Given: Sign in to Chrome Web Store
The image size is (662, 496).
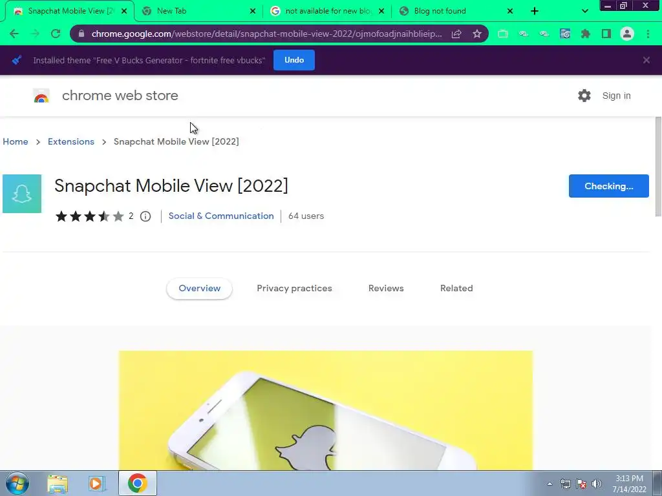Looking at the screenshot, I should (616, 96).
